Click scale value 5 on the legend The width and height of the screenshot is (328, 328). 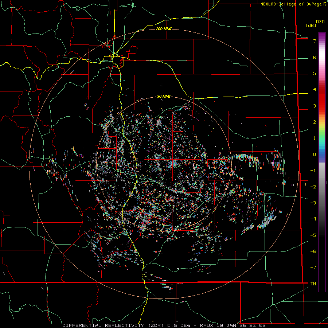pyautogui.click(x=315, y=73)
